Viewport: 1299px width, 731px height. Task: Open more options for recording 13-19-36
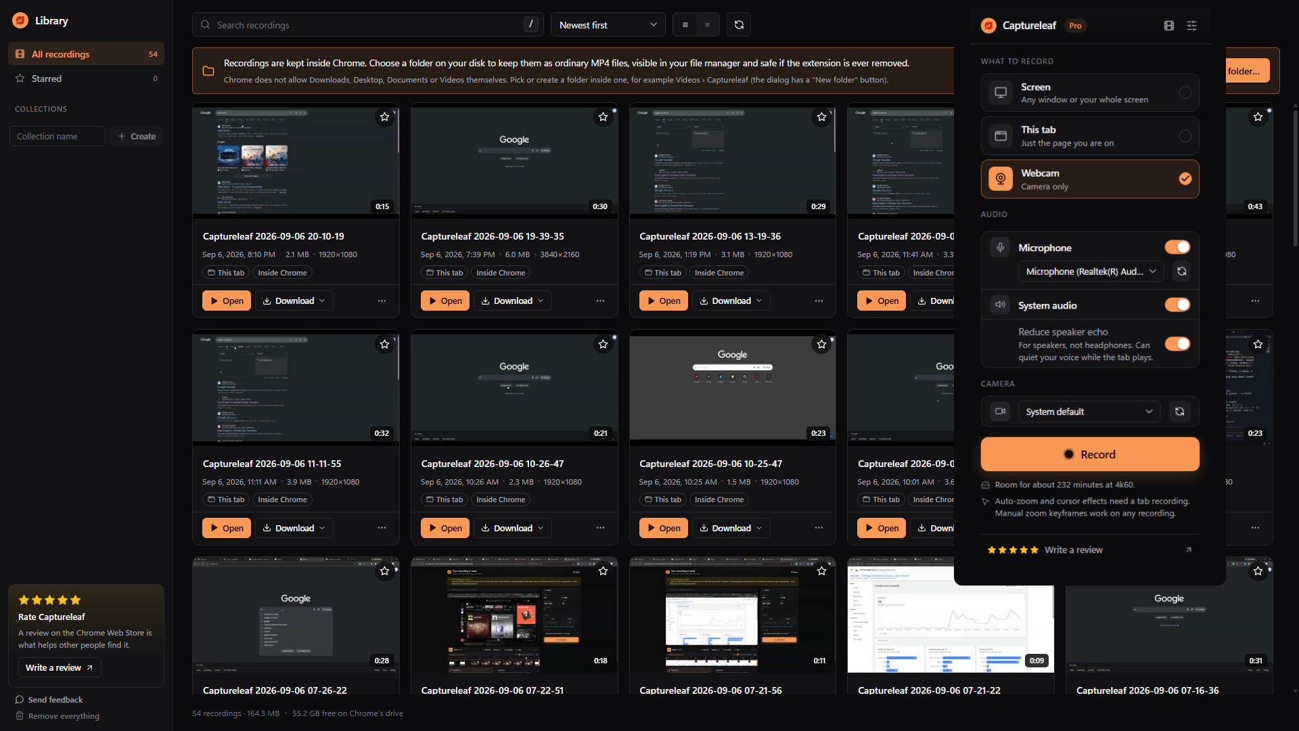[819, 301]
